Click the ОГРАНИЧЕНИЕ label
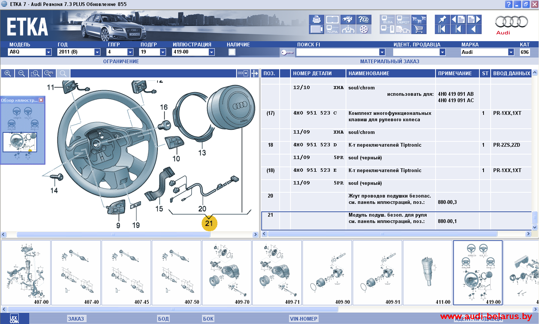Viewport: 539px width, 324px height. [x=121, y=61]
